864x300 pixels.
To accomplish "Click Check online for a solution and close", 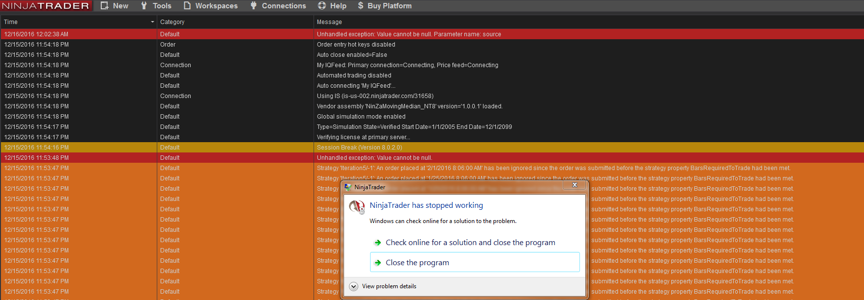I will point(470,242).
